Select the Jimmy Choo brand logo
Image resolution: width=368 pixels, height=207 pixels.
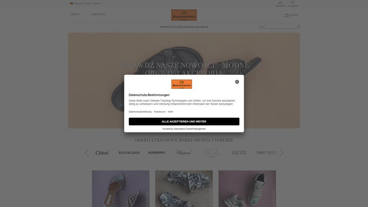266,153
